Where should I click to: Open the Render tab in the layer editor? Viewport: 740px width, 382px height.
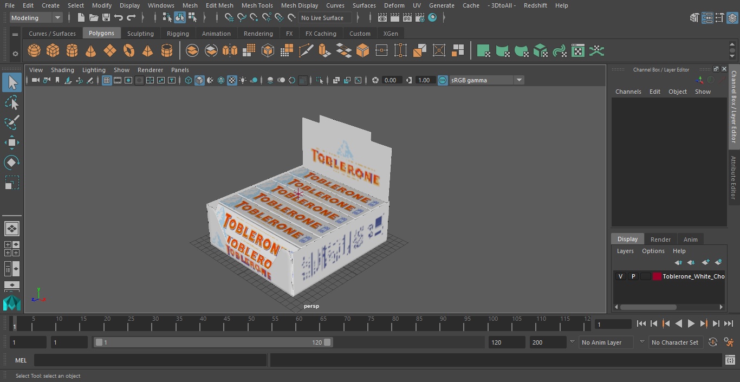coord(660,239)
